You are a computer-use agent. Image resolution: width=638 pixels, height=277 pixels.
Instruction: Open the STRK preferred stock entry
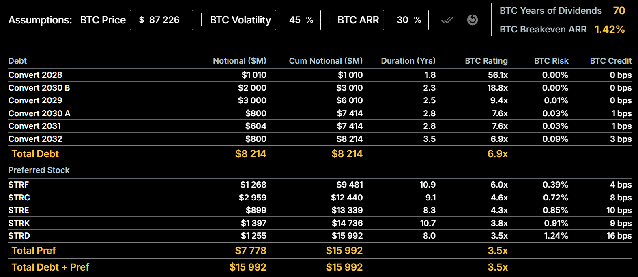(x=19, y=223)
